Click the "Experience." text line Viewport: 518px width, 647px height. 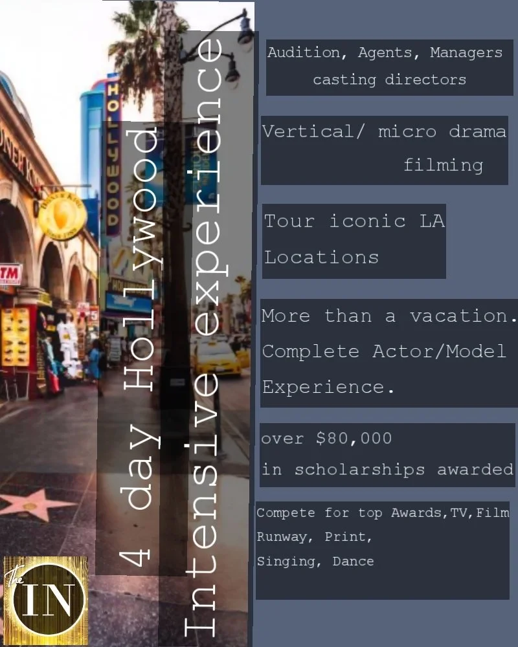[329, 387]
